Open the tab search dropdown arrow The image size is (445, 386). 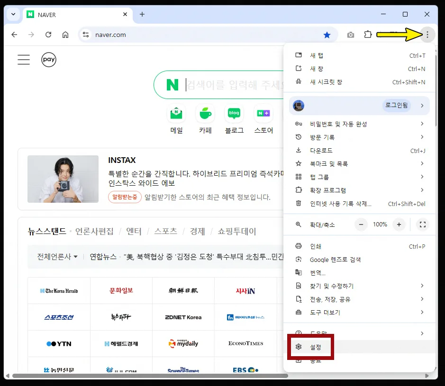coord(13,14)
